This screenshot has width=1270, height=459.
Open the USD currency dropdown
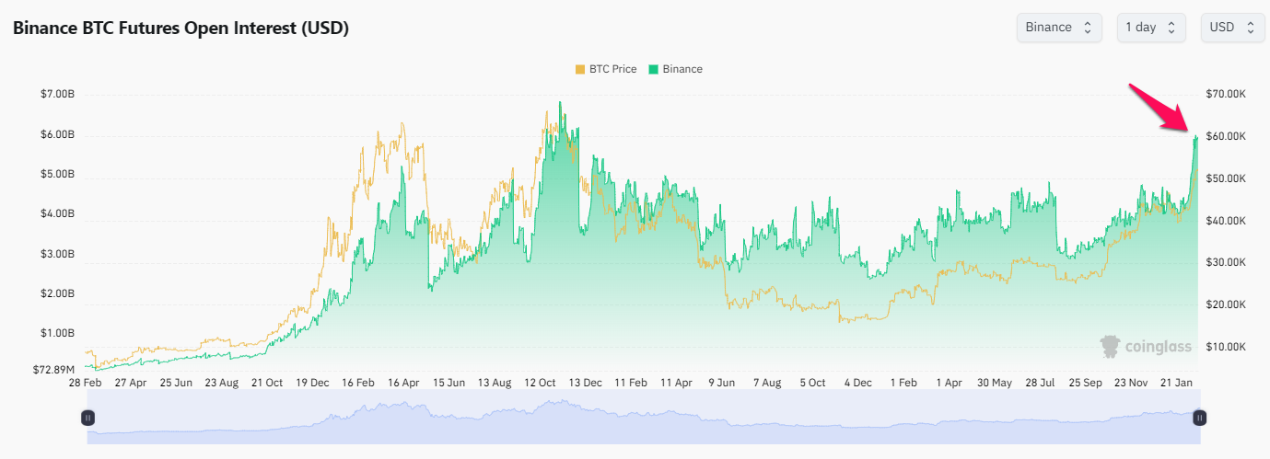(1232, 28)
